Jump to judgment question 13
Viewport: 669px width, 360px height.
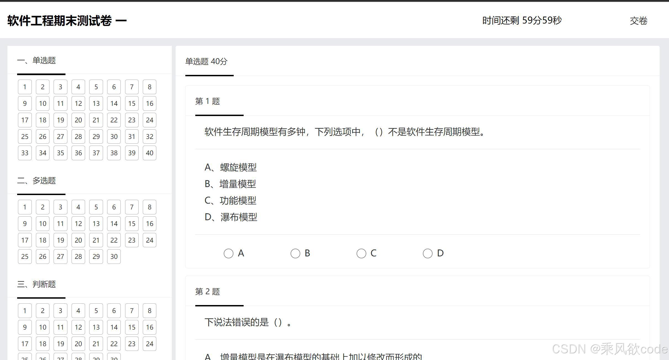pyautogui.click(x=96, y=327)
